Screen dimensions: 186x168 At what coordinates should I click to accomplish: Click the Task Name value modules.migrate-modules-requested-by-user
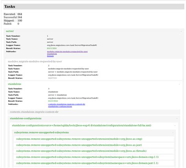coord(68,69)
